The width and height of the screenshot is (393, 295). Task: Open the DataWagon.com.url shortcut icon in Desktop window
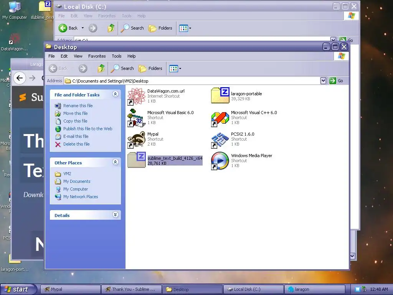pos(136,96)
